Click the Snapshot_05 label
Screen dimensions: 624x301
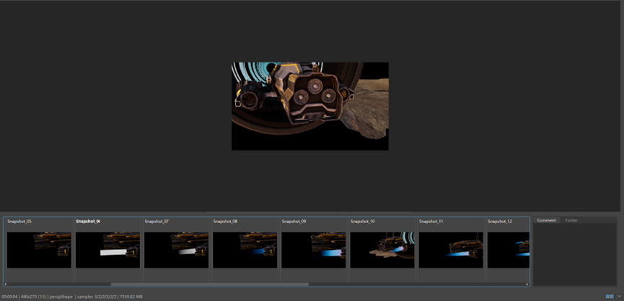(19, 221)
